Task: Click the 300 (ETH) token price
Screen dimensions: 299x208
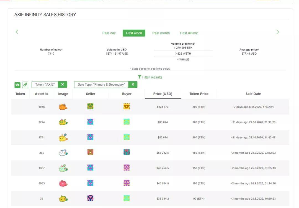Action: [199, 107]
